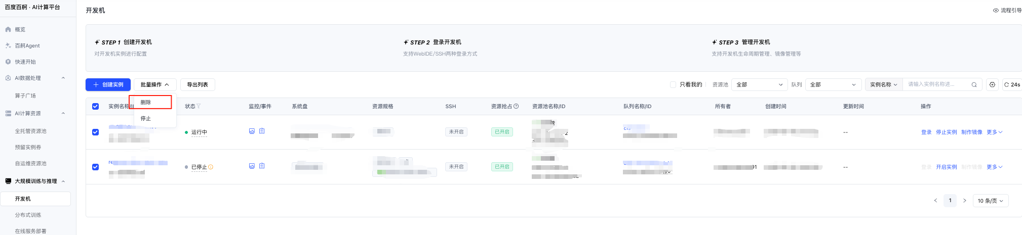Click 开启实例 in the stopped row
The width and height of the screenshot is (1022, 235).
tap(947, 167)
